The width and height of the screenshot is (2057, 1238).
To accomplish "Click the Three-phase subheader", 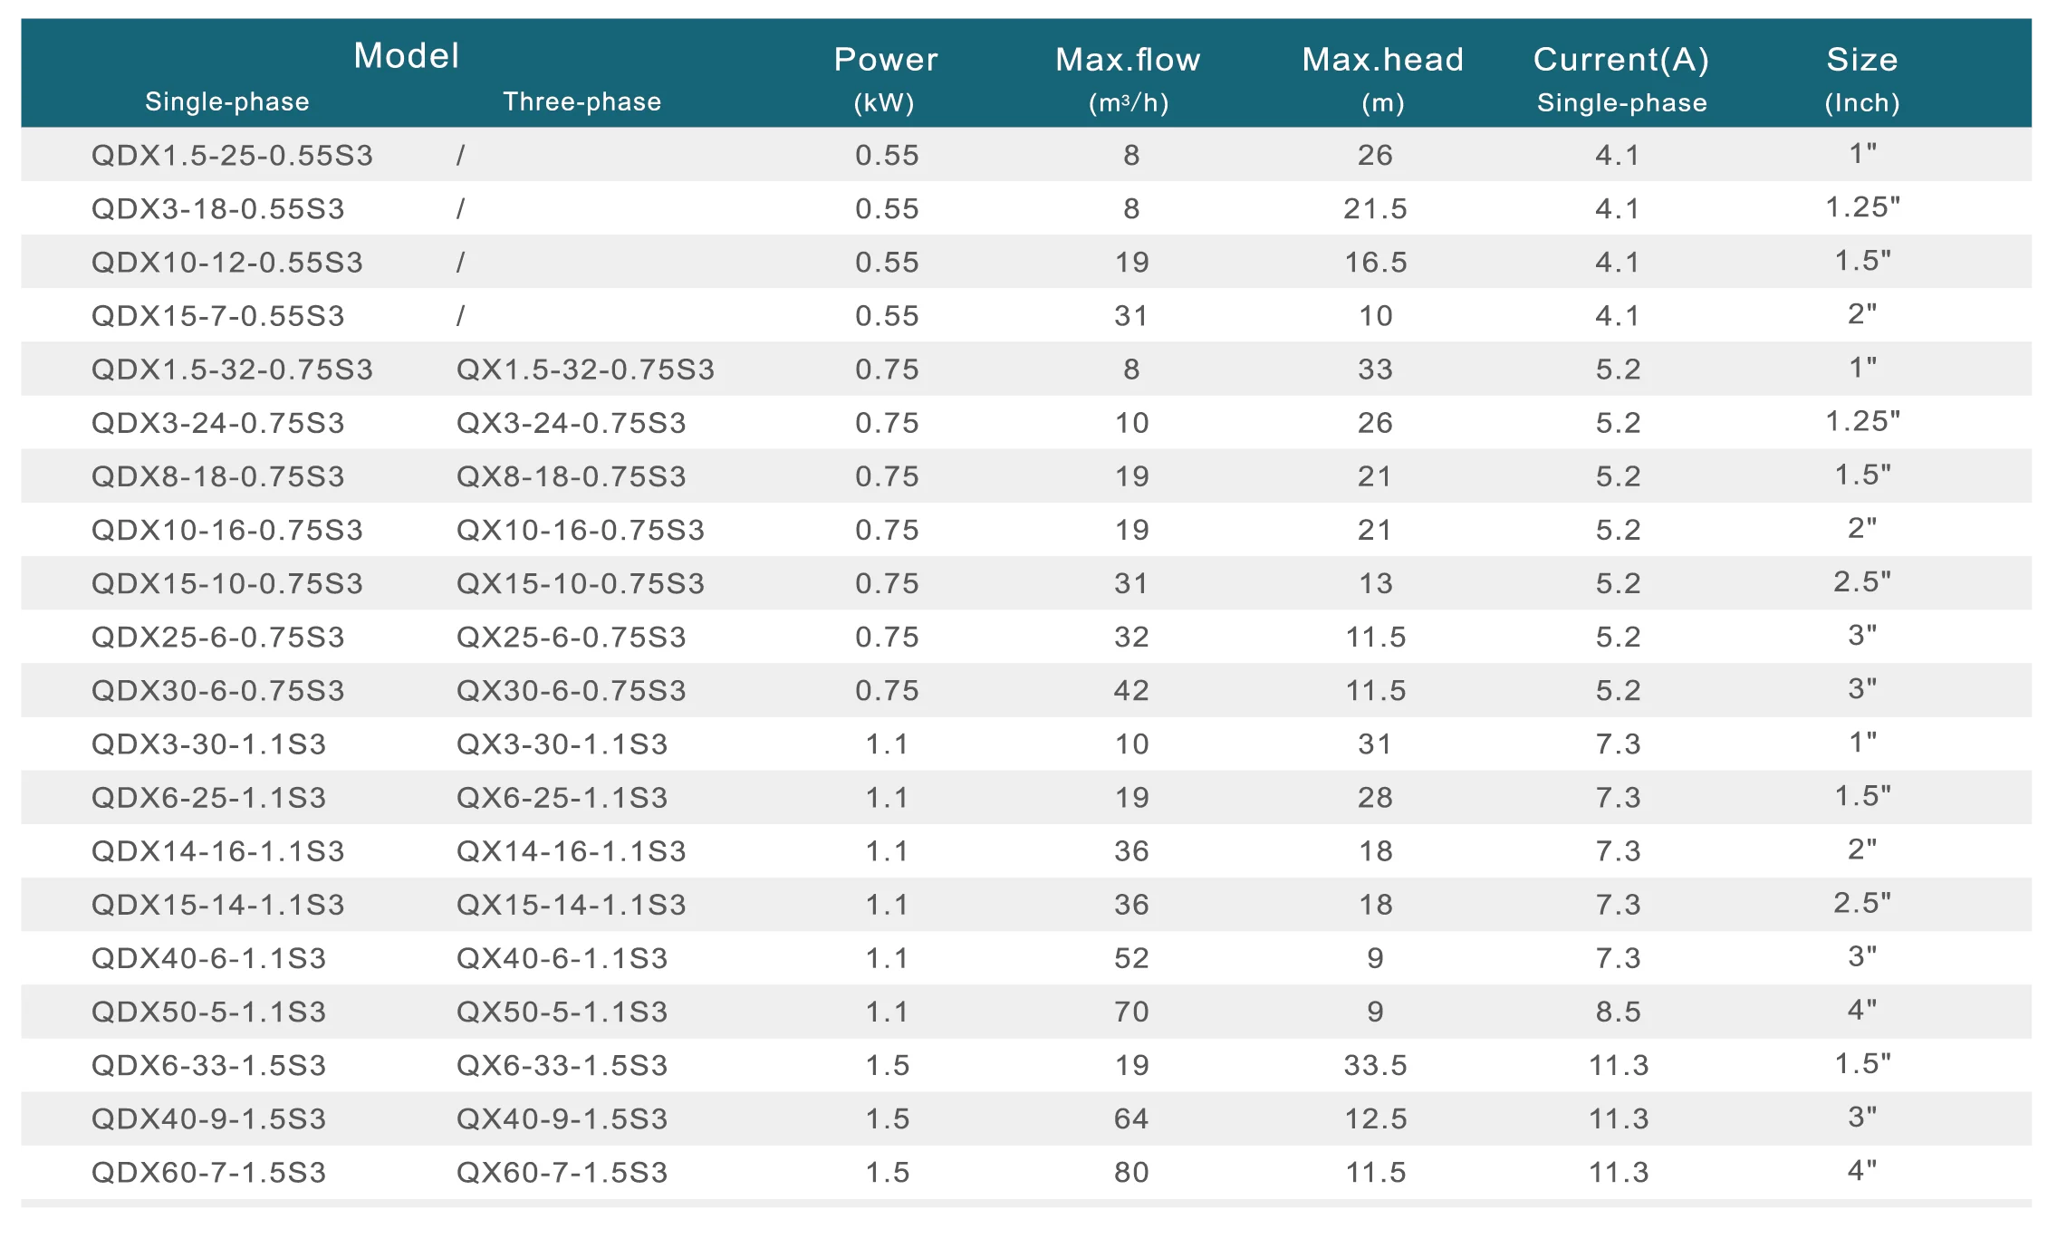I will (582, 101).
